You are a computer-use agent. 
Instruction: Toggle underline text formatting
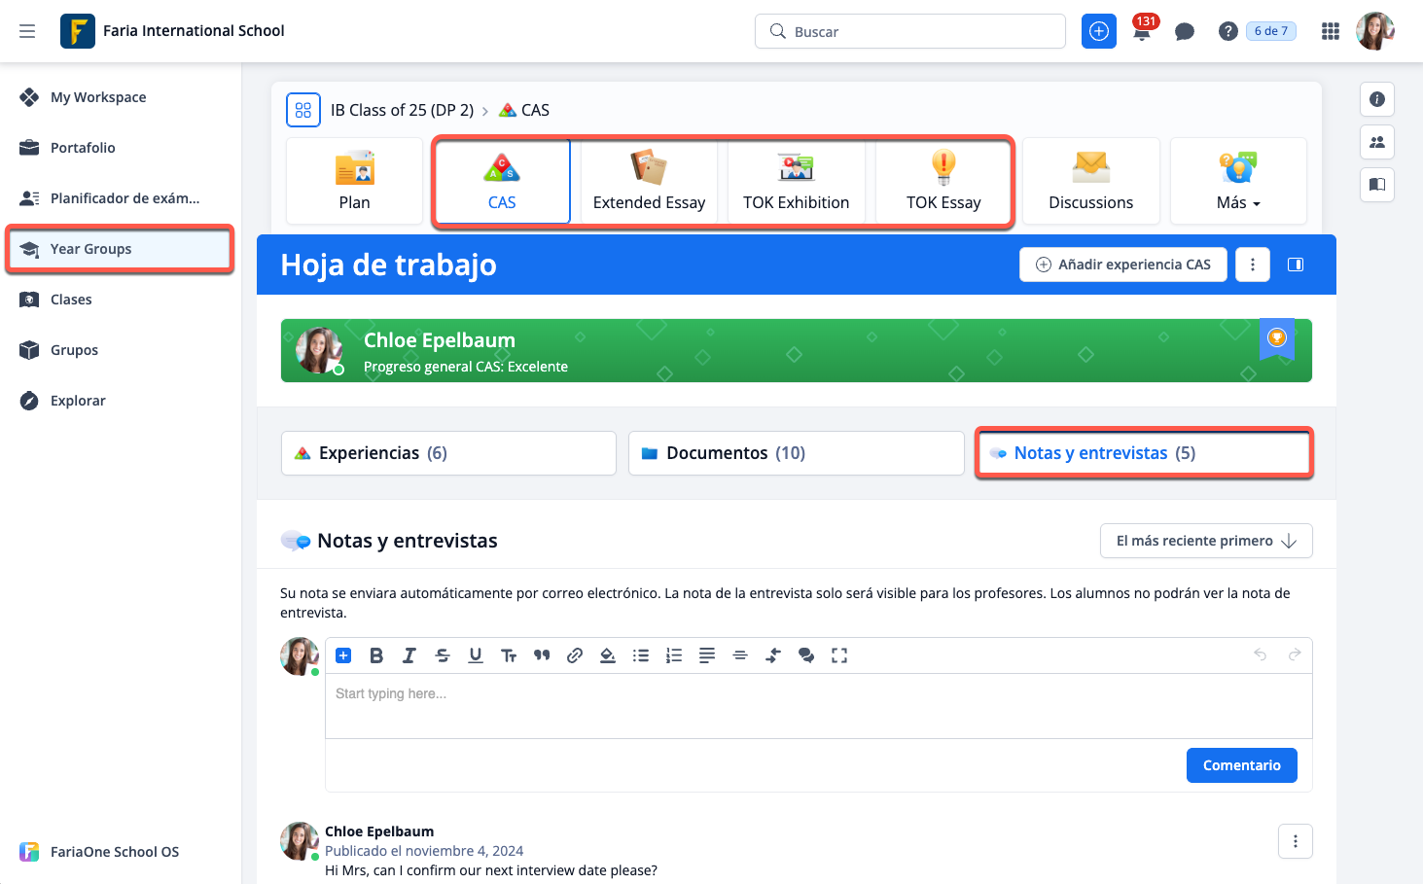click(x=476, y=655)
